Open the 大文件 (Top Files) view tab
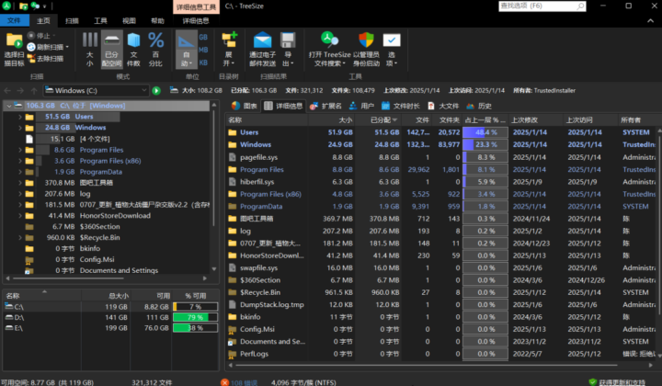The height and width of the screenshot is (386, 662). tap(443, 106)
